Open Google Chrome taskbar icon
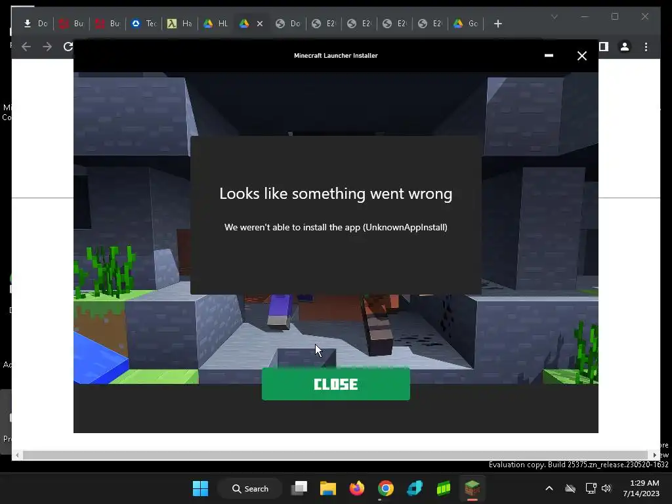The height and width of the screenshot is (504, 672). pyautogui.click(x=386, y=488)
